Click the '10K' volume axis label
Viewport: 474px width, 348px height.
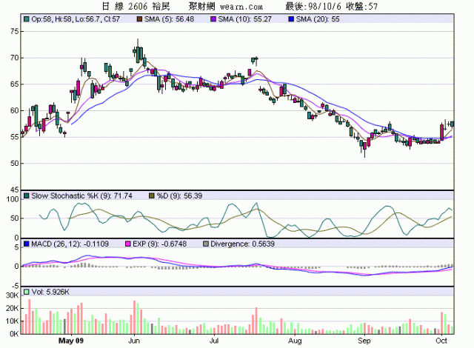click(x=13, y=321)
